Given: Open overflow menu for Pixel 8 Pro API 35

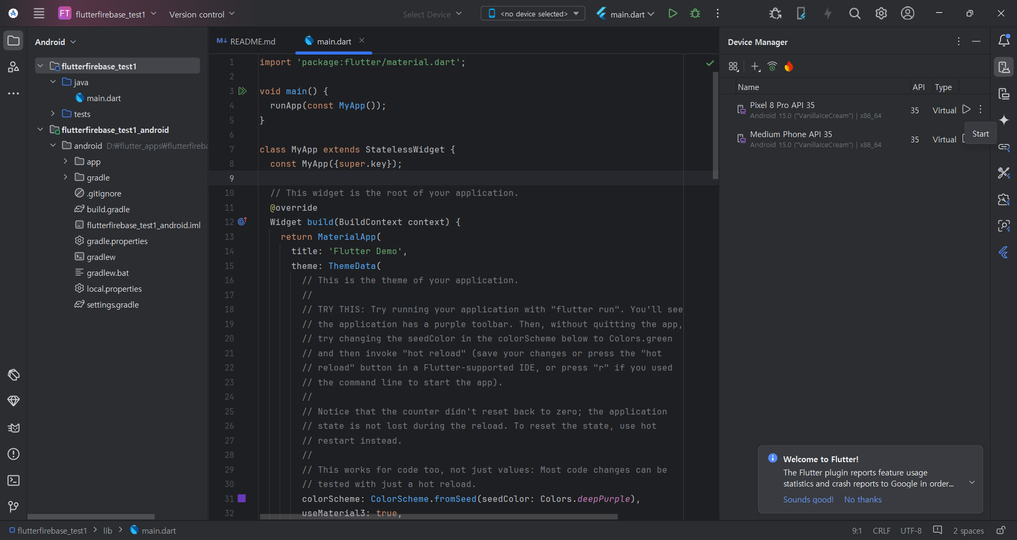Looking at the screenshot, I should [x=980, y=110].
